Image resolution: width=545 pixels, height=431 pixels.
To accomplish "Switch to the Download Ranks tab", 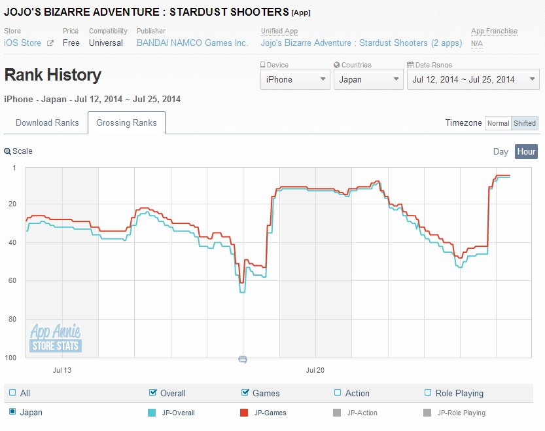I will click(47, 122).
